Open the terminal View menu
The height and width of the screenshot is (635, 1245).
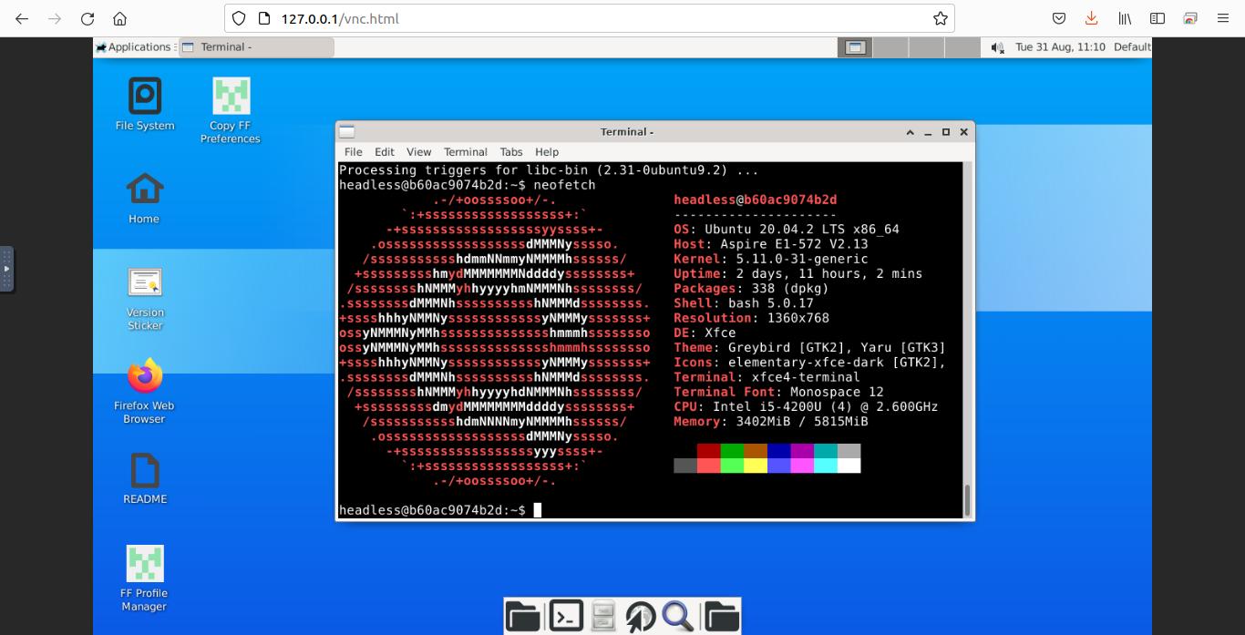point(419,152)
